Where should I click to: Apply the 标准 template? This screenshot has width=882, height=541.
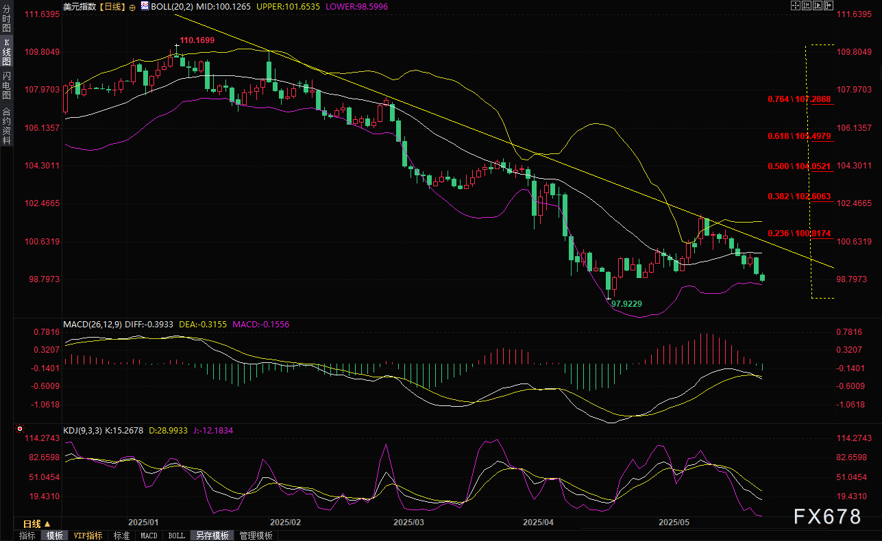coord(121,536)
